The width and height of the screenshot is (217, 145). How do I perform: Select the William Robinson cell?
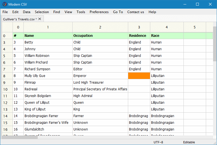(48, 56)
